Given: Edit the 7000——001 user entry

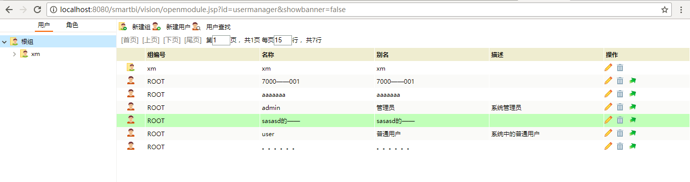Looking at the screenshot, I should pos(608,81).
